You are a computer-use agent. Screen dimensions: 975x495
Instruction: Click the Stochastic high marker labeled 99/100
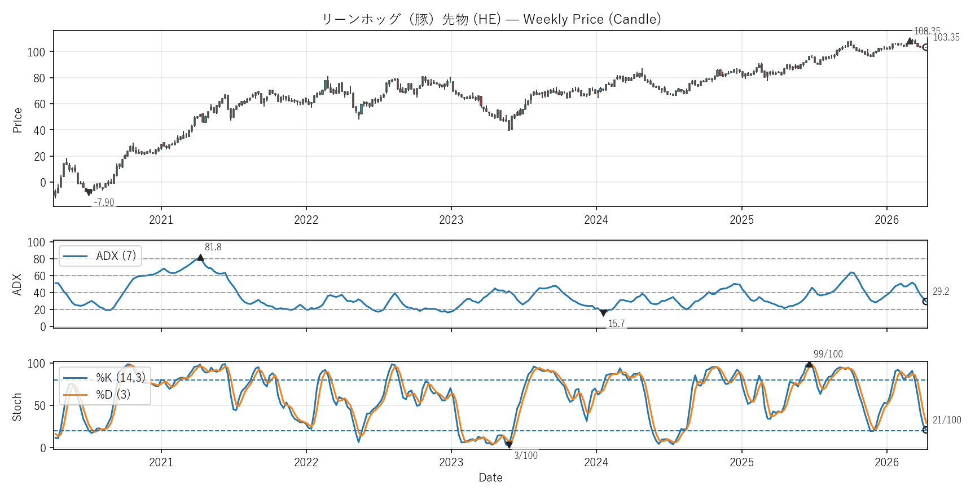[x=809, y=364]
